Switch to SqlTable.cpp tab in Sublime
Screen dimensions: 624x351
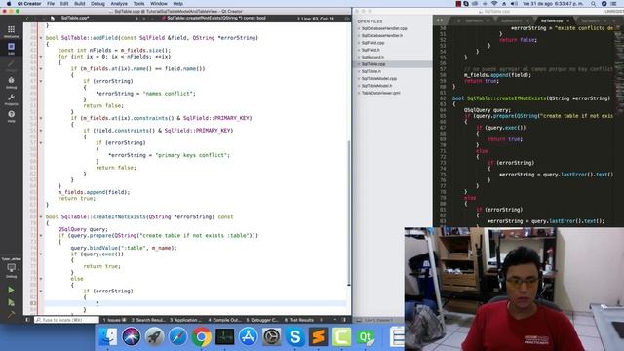tap(552, 20)
